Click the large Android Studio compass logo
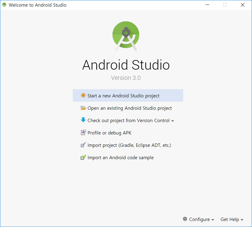252x227 pixels. coord(126,36)
